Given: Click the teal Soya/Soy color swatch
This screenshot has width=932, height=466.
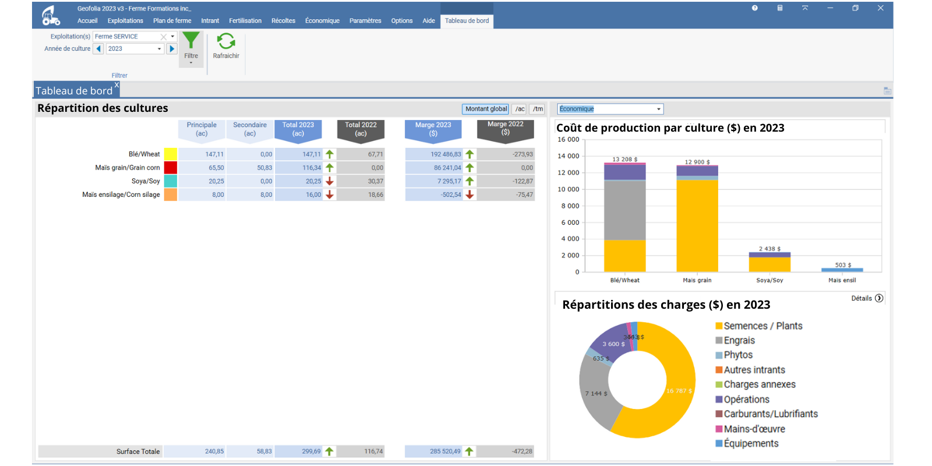Looking at the screenshot, I should point(171,181).
